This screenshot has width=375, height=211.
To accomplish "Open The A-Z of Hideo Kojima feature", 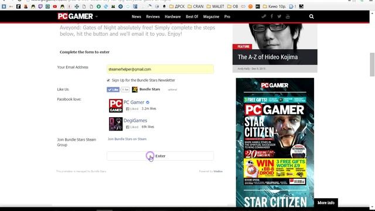I will pos(268,57).
